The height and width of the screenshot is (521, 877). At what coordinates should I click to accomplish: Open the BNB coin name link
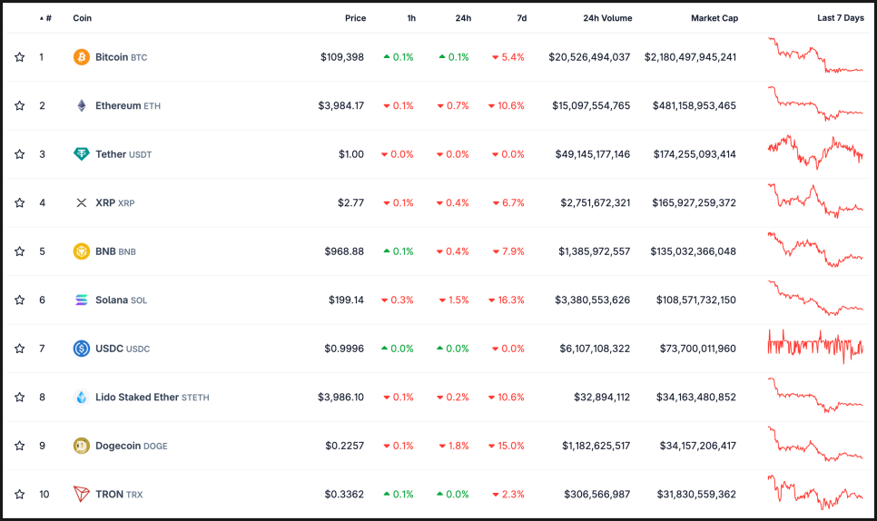coord(116,251)
